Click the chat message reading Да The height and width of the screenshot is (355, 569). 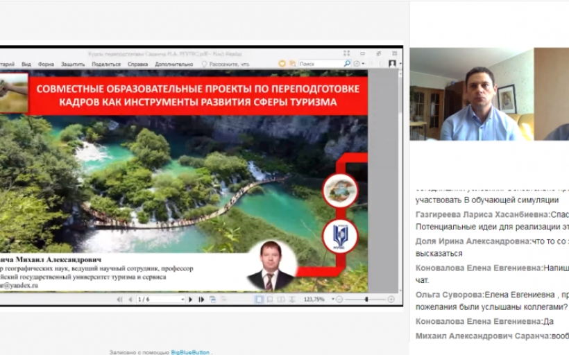548,321
